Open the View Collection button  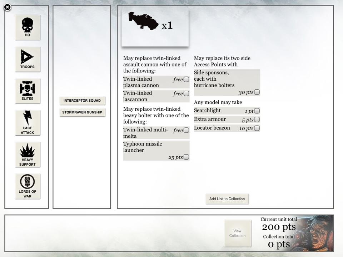click(x=238, y=233)
